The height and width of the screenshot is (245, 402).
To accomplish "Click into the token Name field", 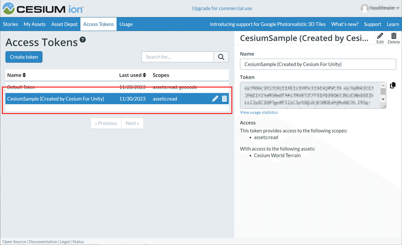I will point(318,64).
